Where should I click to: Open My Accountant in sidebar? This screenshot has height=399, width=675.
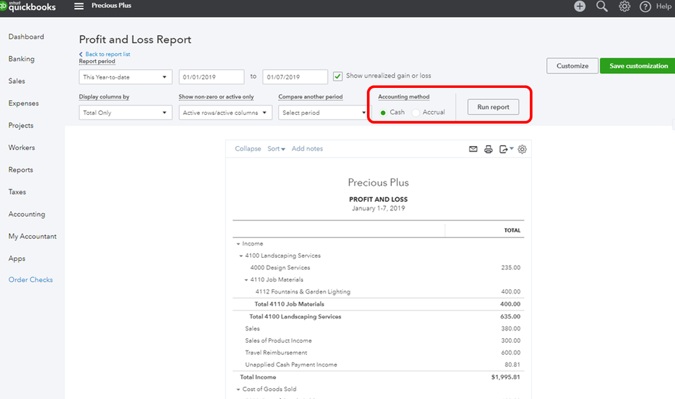point(32,236)
